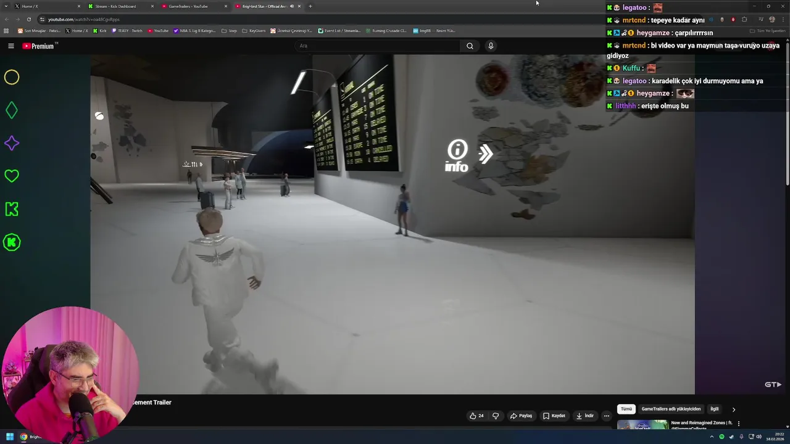Share the video via Paylaş
Viewport: 790px width, 444px height.
521,416
